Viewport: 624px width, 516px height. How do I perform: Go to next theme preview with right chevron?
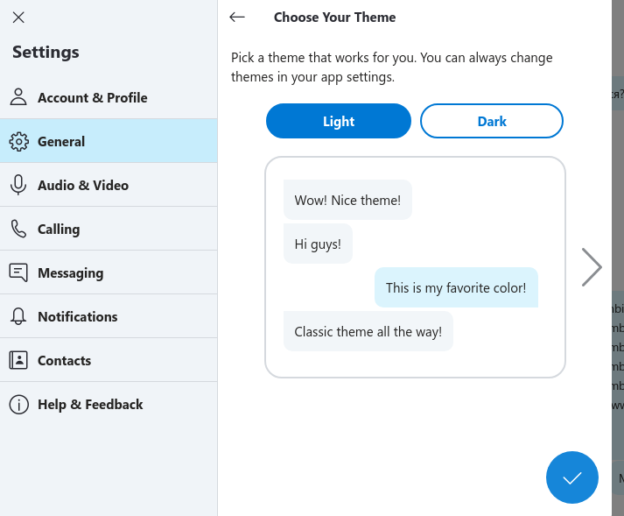click(x=592, y=267)
